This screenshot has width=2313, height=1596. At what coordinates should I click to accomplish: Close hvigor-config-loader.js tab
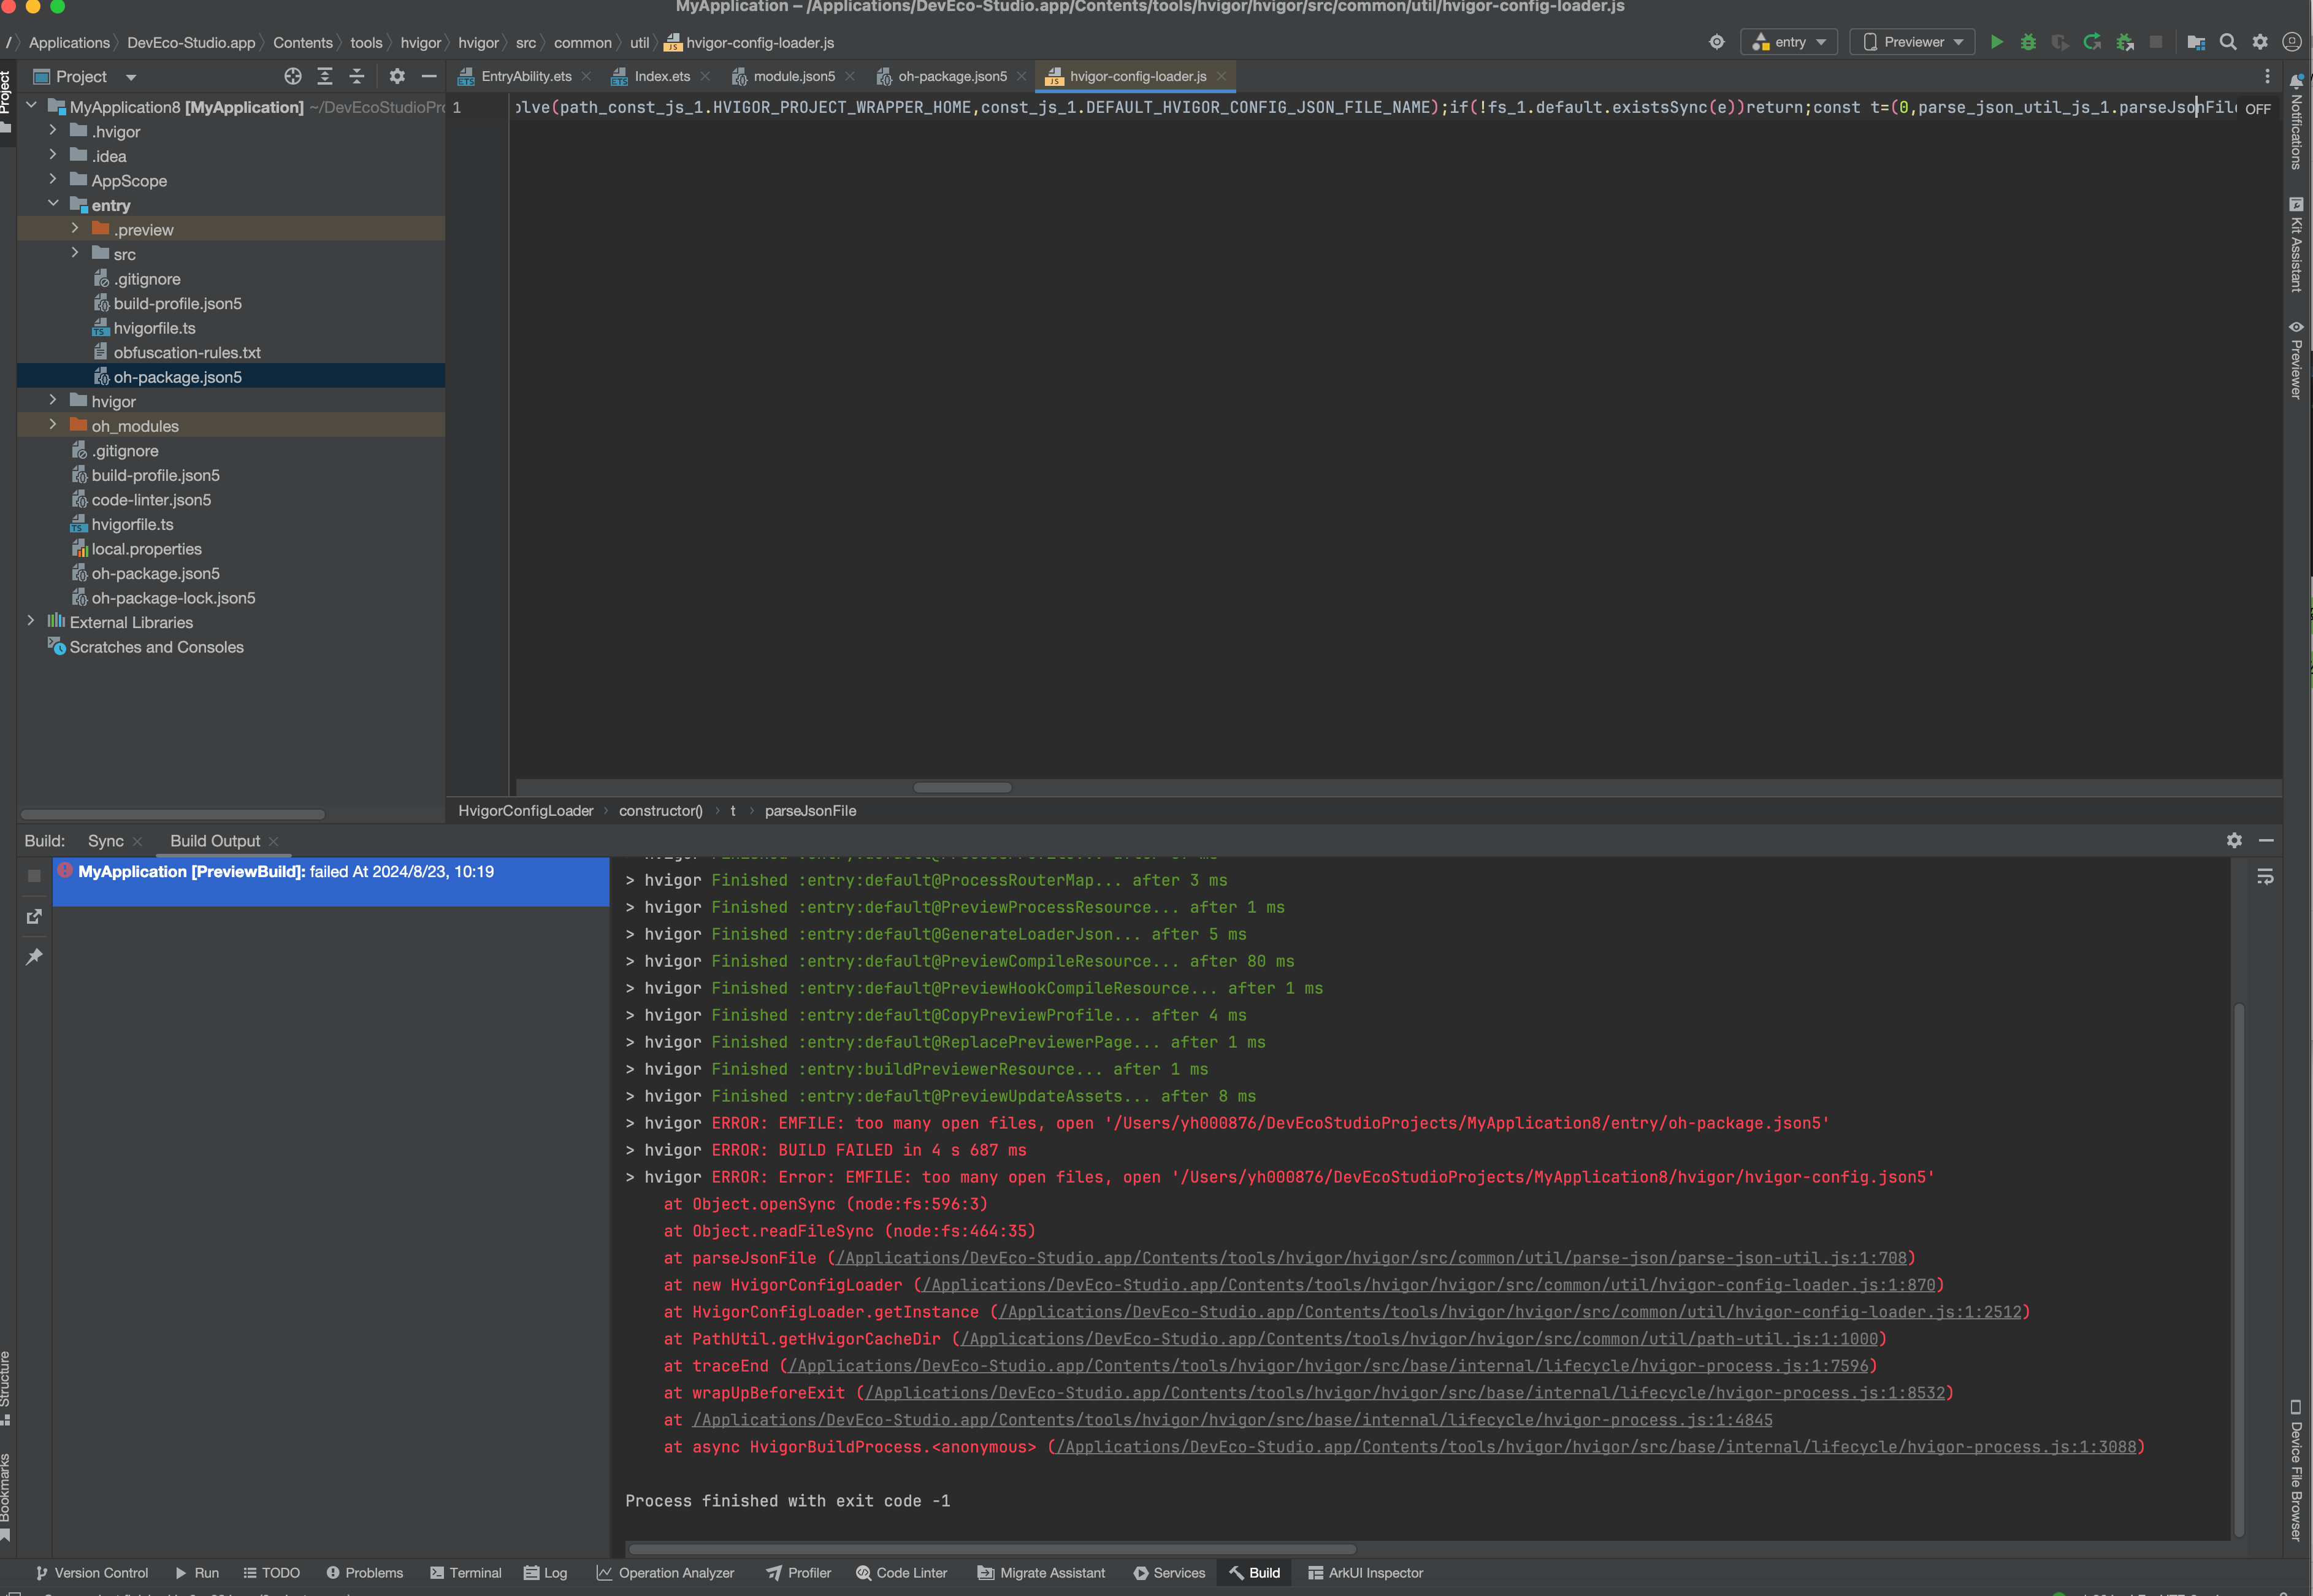(1221, 76)
